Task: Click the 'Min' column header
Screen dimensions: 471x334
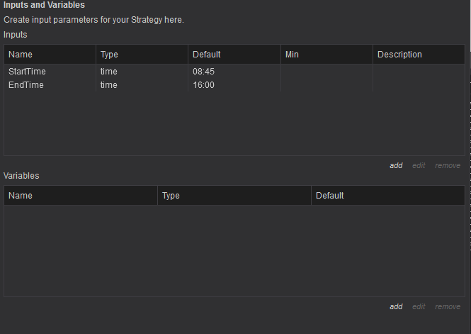Action: [292, 55]
